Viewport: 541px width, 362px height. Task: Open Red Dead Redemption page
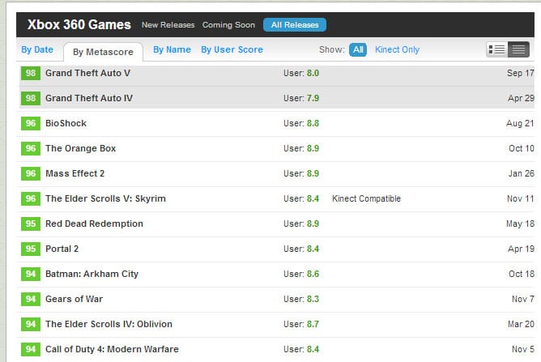[x=94, y=224]
